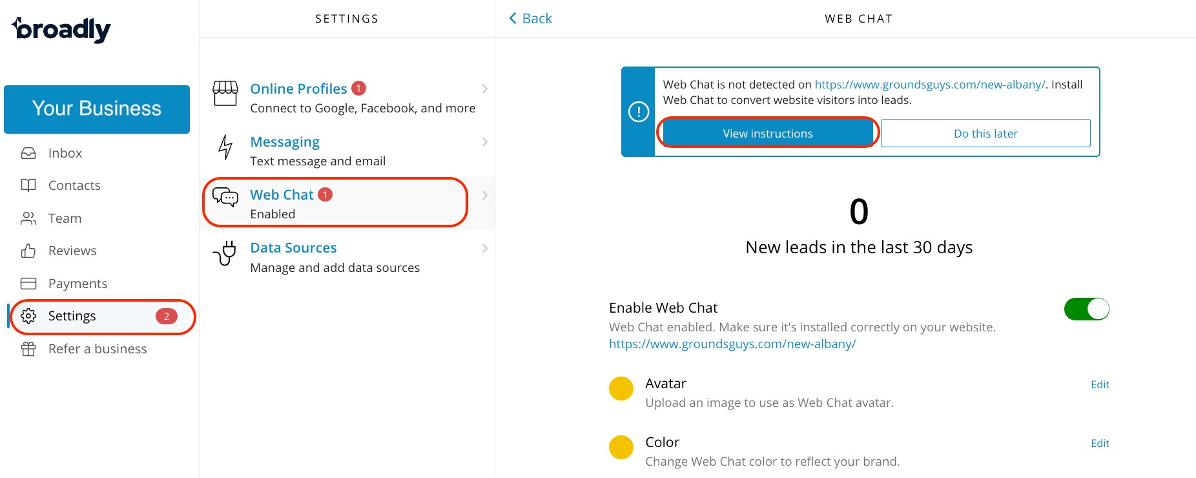Expand the Messaging row chevron

tap(485, 142)
